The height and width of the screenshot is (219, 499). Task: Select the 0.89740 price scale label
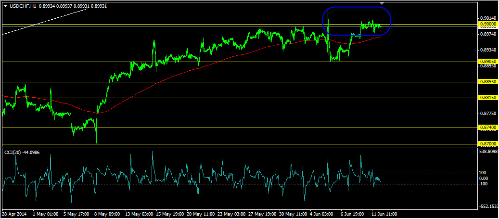click(x=488, y=34)
